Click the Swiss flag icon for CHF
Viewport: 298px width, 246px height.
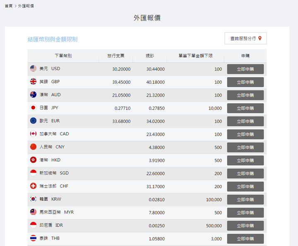tap(33, 186)
